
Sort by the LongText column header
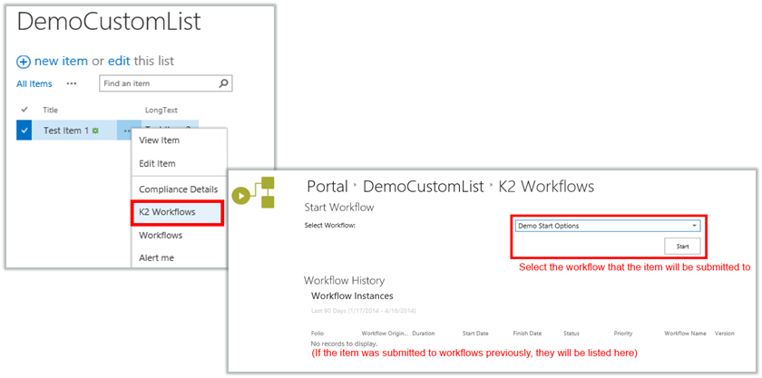[161, 111]
